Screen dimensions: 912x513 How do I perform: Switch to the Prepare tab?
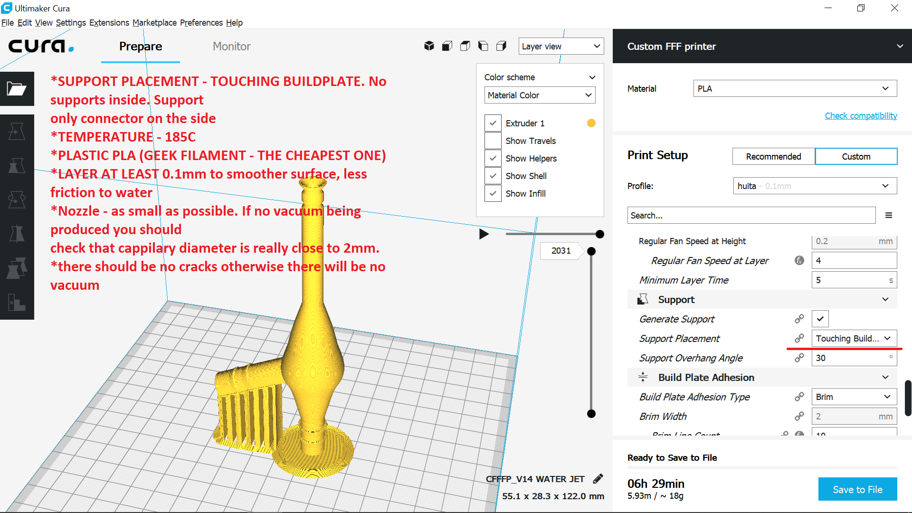[141, 46]
